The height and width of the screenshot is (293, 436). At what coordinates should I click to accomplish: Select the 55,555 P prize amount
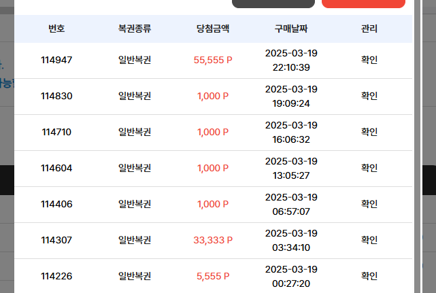pos(213,60)
